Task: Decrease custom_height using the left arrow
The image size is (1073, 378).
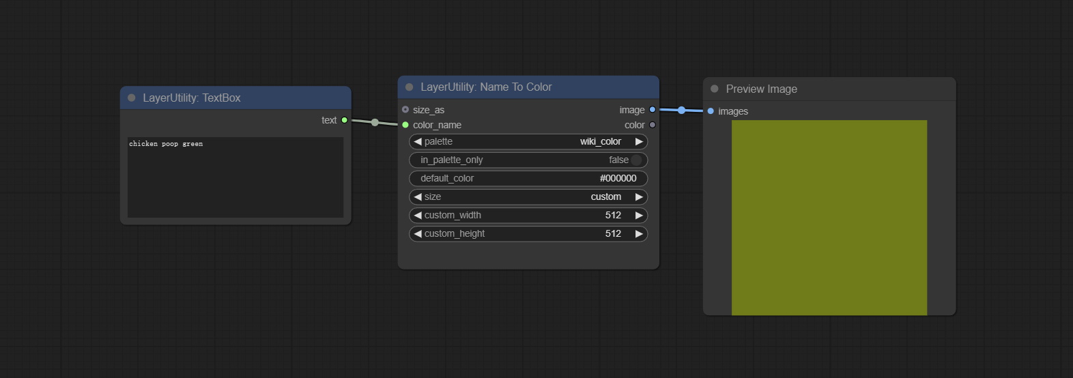Action: point(418,234)
